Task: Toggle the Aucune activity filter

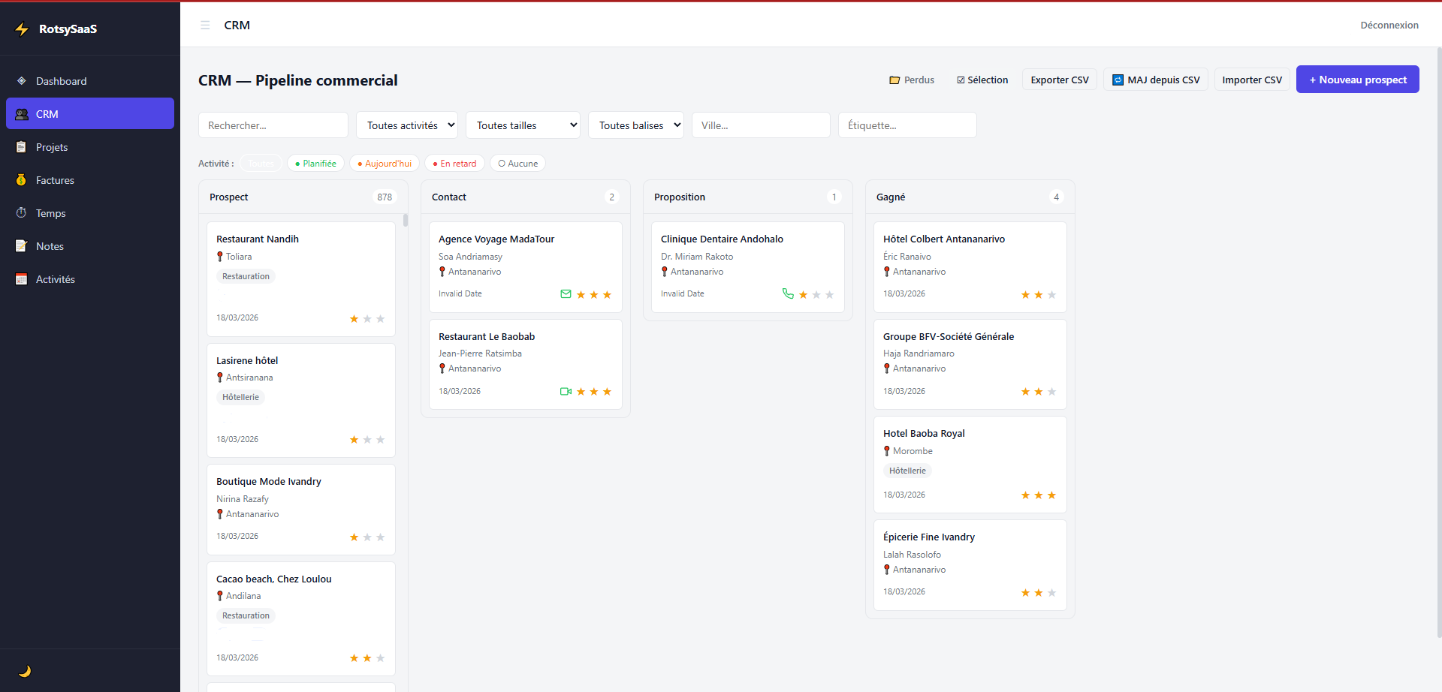Action: (517, 164)
